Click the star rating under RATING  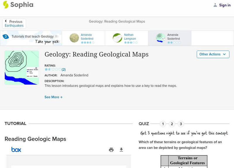53,69
